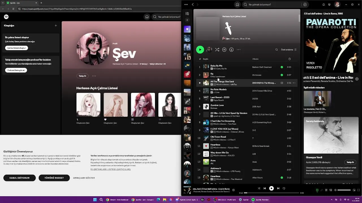Download the playlist with the arrow icon
The height and width of the screenshot is (203, 362).
[x=231, y=50]
